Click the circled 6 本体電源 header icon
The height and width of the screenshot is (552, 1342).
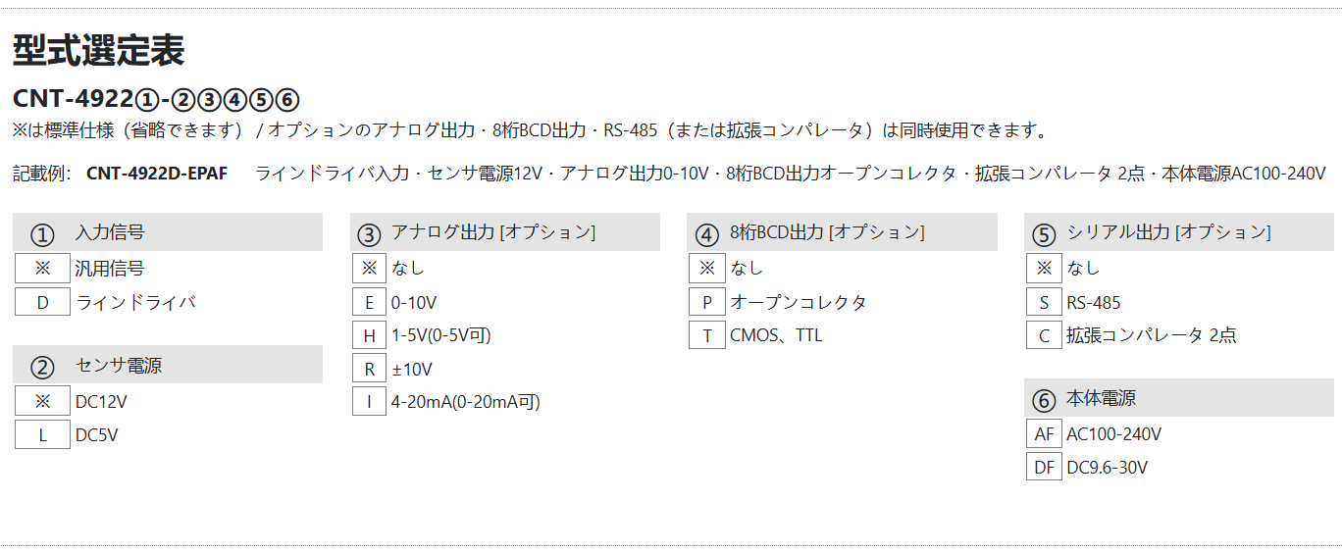[x=1044, y=401]
